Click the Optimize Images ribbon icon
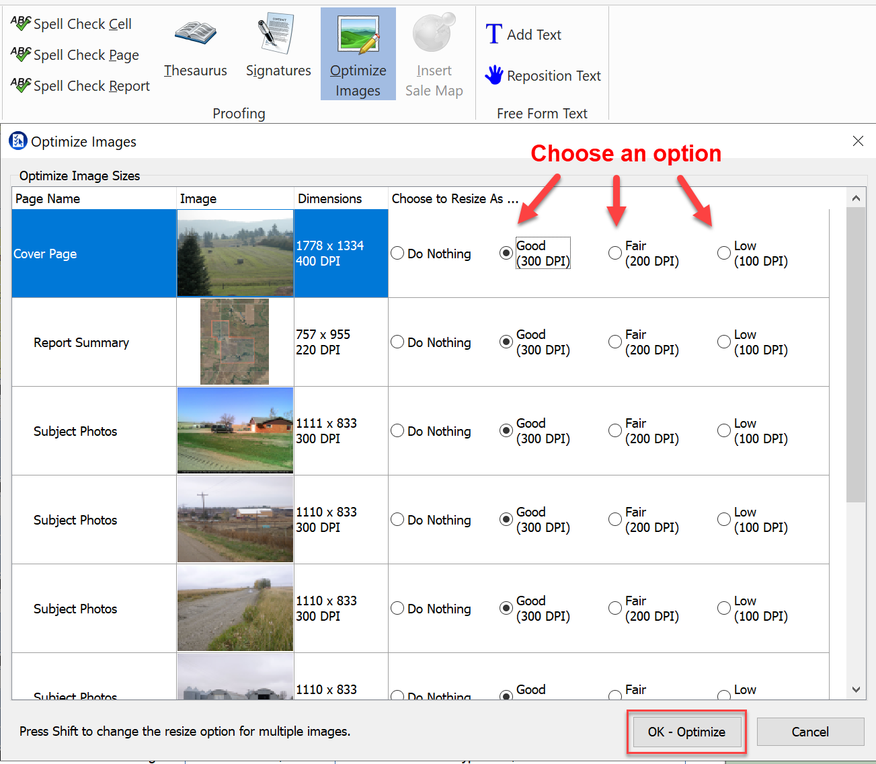 [358, 35]
